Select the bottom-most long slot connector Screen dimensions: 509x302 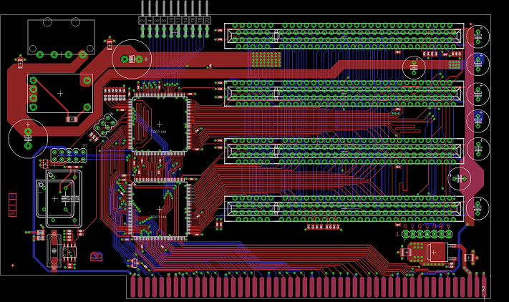pos(344,209)
